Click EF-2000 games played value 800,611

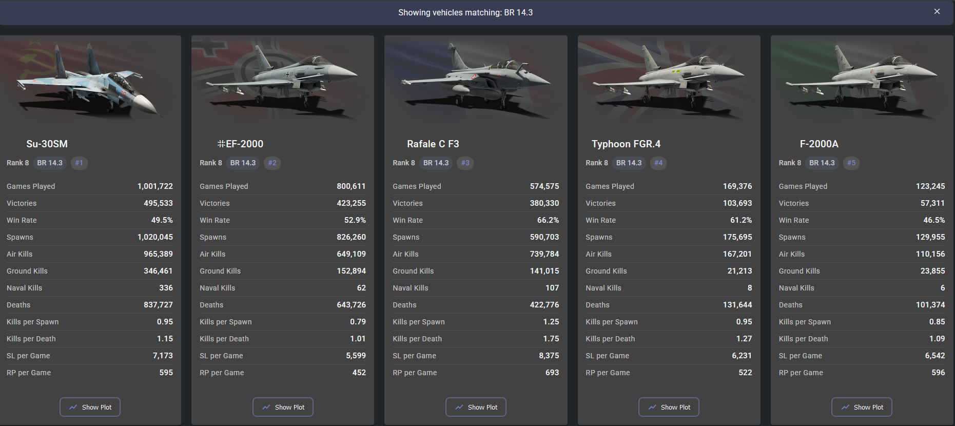point(351,186)
